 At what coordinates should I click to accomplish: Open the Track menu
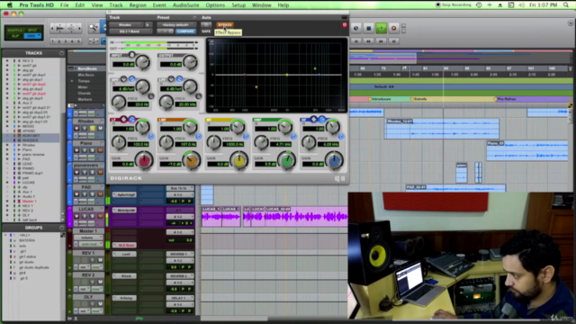point(116,5)
